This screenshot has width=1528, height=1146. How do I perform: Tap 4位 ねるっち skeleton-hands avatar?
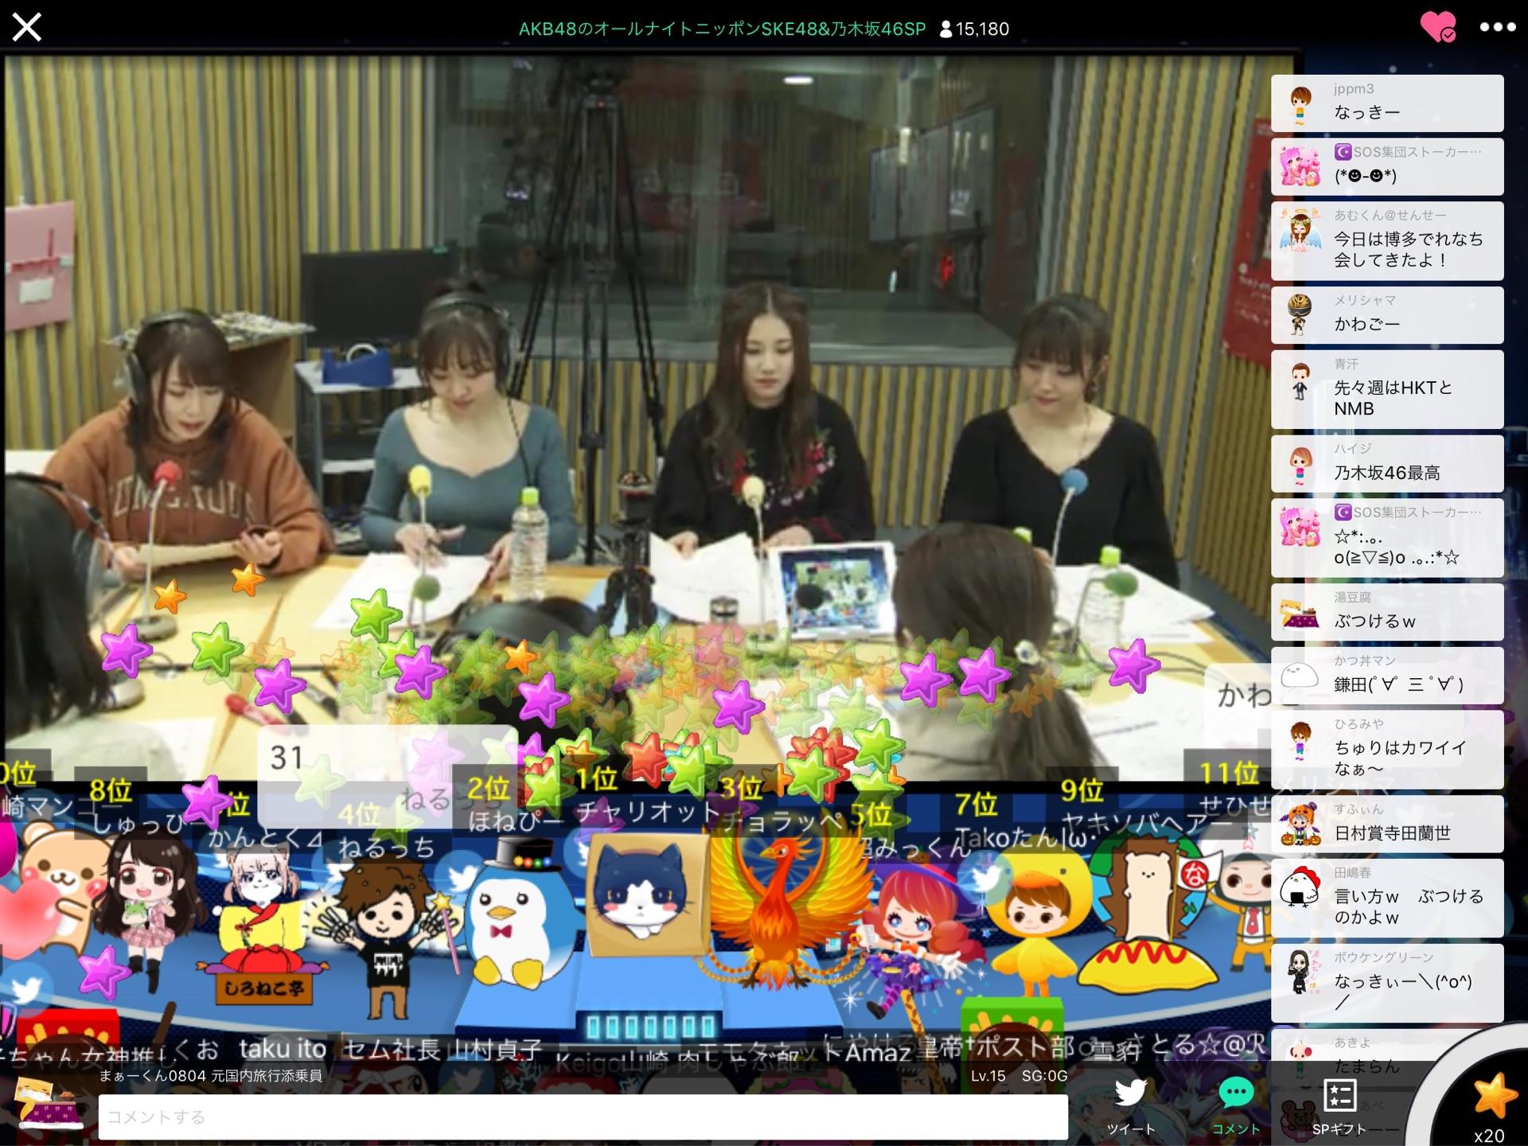(389, 939)
